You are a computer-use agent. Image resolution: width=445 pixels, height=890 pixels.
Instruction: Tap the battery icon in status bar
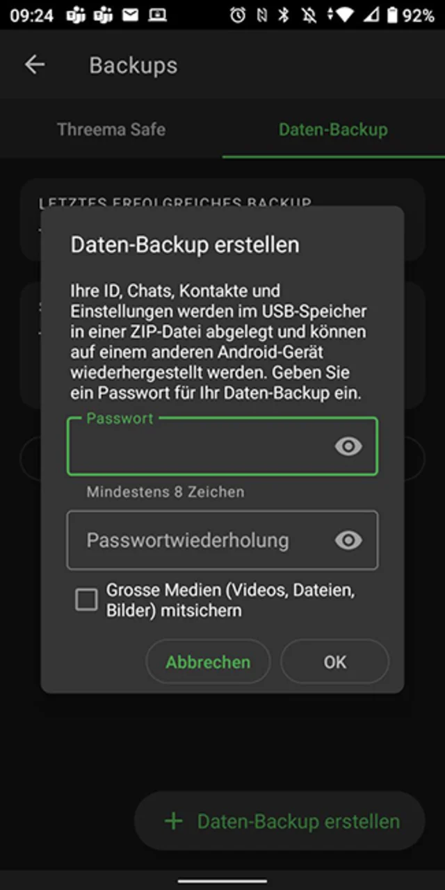click(393, 15)
